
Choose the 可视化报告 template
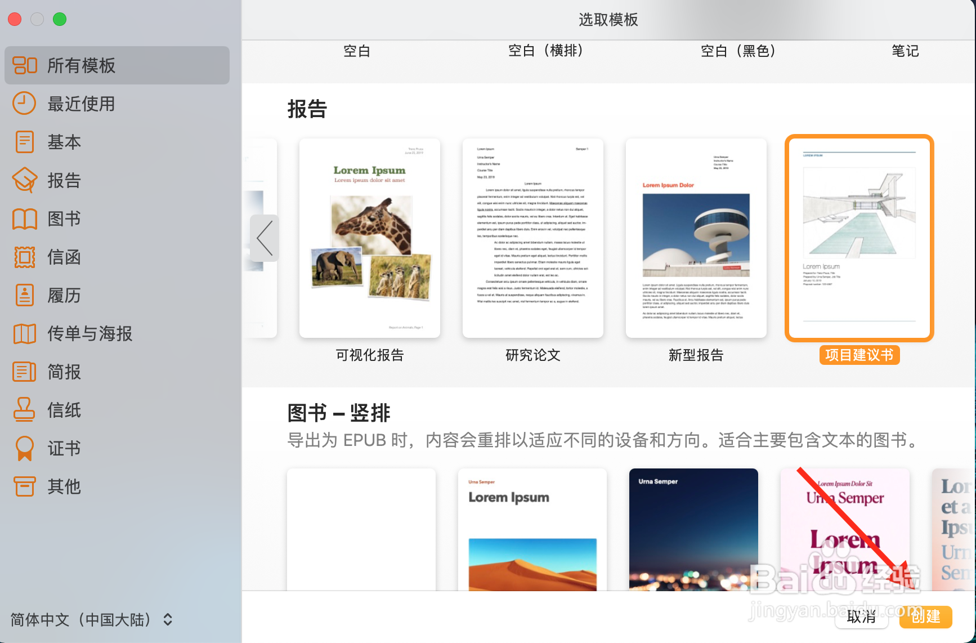[x=369, y=237]
